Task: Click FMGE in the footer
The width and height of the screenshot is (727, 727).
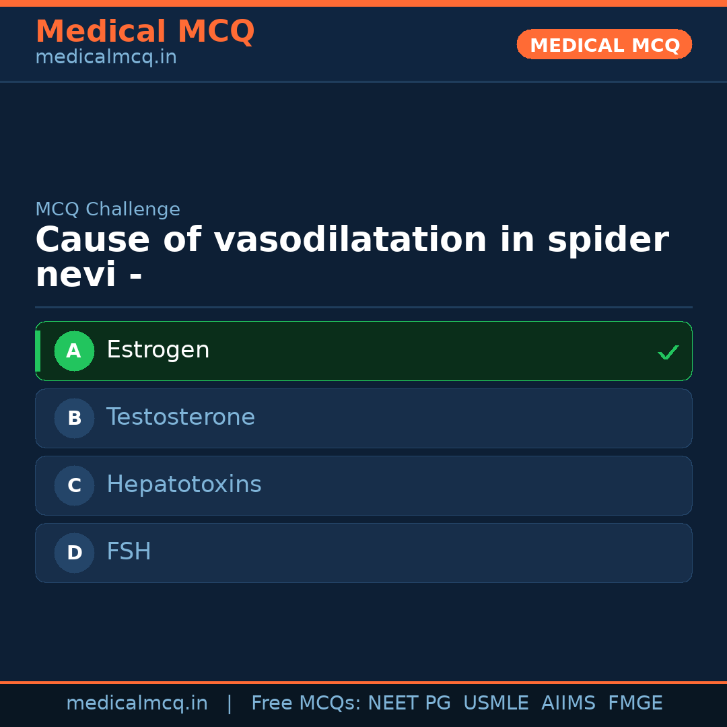Action: coord(635,703)
